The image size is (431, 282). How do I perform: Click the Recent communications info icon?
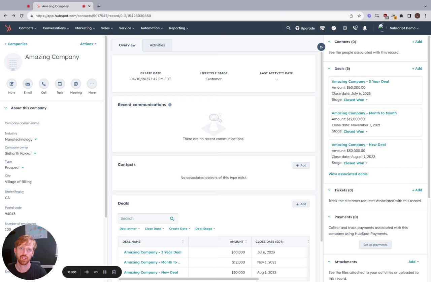170,105
